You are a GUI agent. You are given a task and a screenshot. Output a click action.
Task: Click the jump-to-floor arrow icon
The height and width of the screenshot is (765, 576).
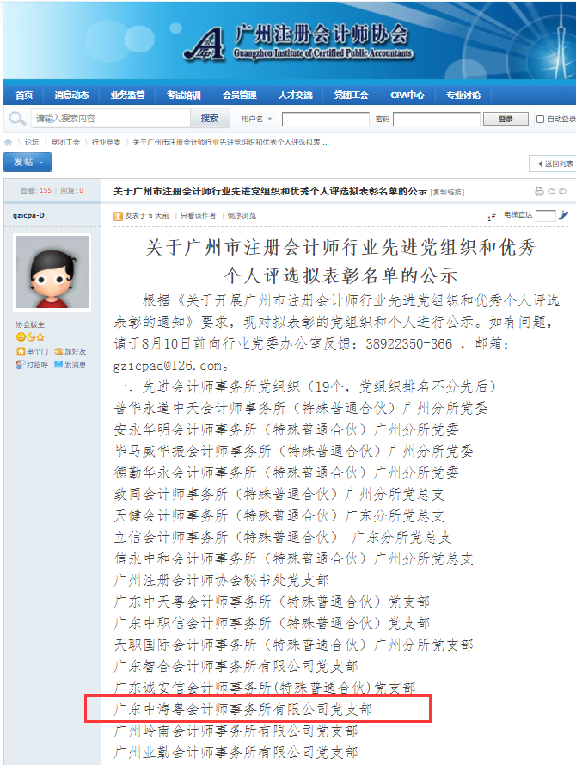563,215
